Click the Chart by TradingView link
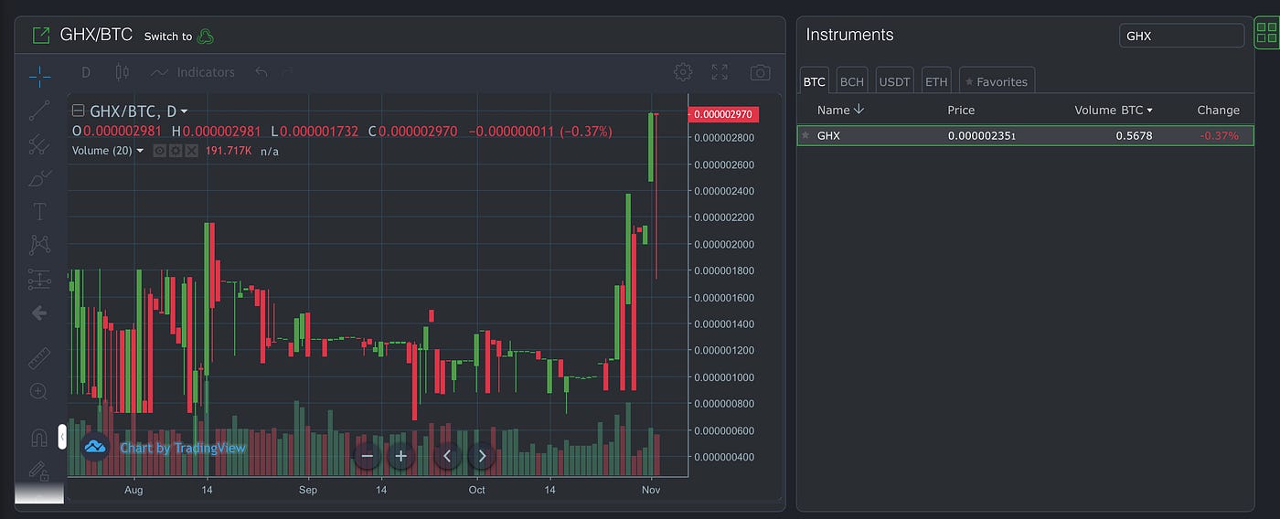 pyautogui.click(x=183, y=448)
